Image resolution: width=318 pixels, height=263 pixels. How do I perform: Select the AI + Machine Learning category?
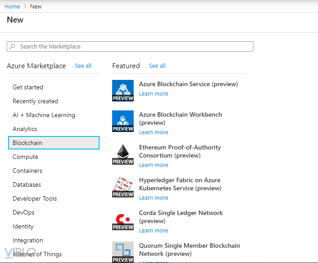44,115
